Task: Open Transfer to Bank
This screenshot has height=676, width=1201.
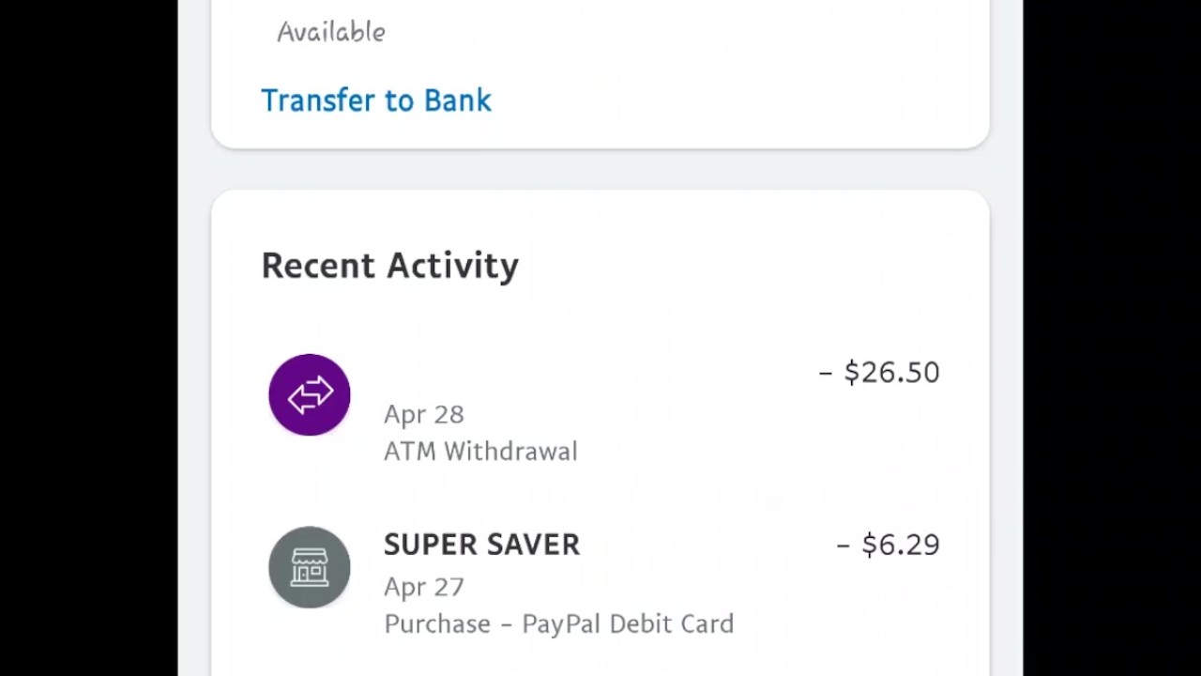Action: point(375,100)
